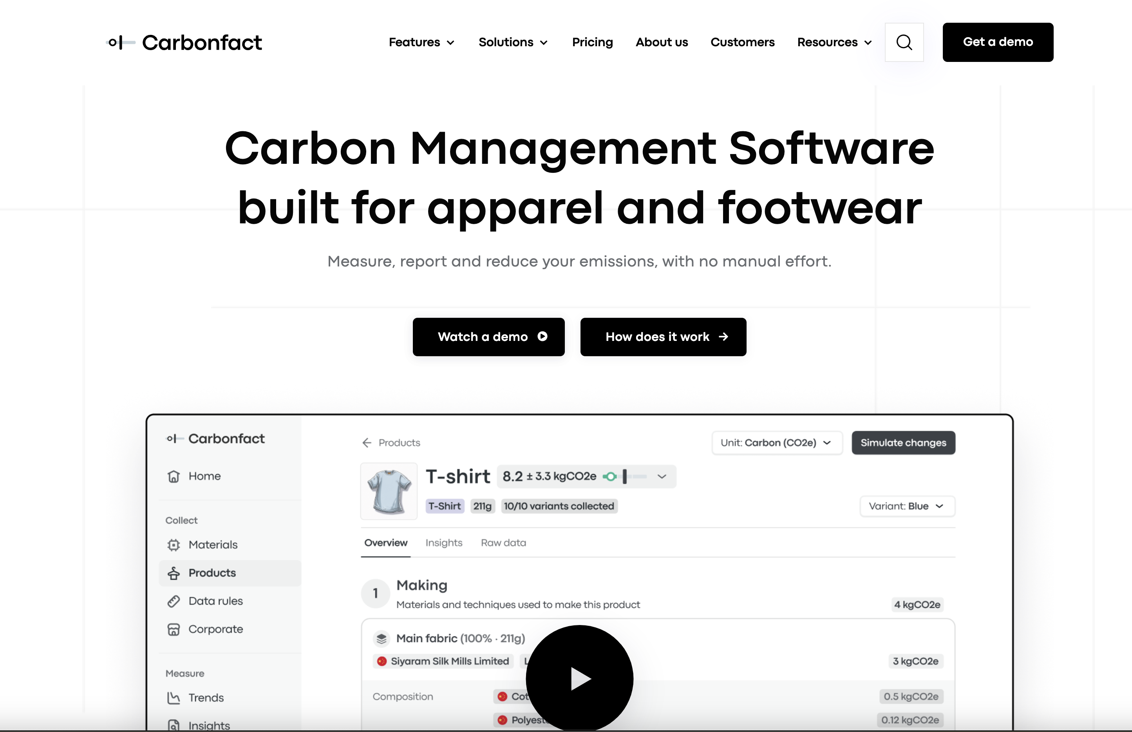Screen dimensions: 1132x732
Task: Click the 10/10 variants collected tag
Action: (x=559, y=506)
